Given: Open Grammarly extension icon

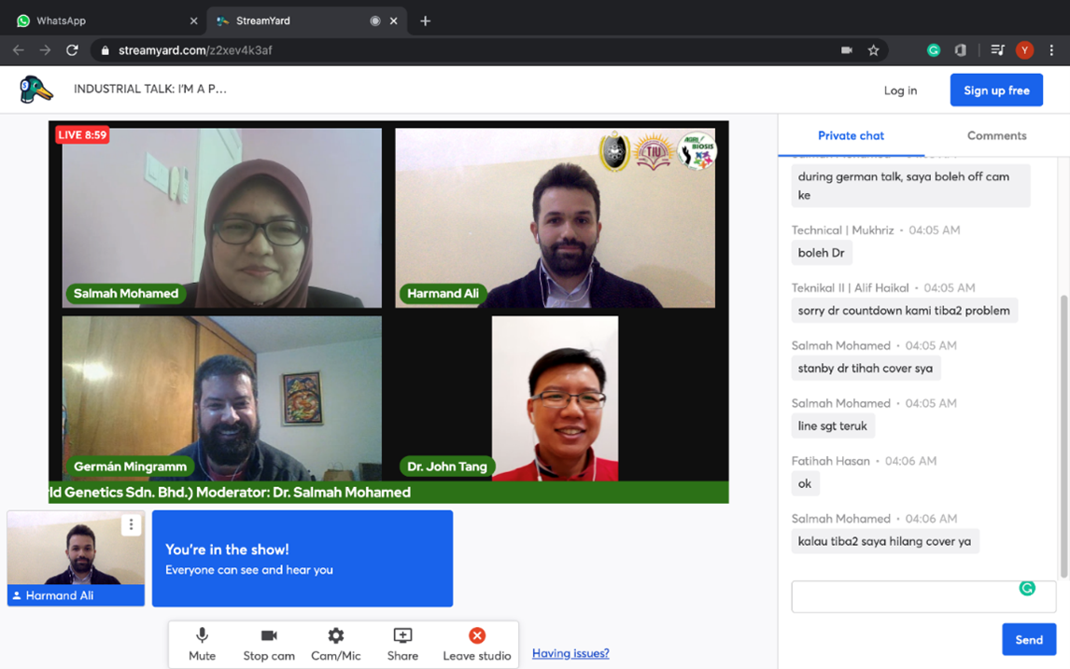Looking at the screenshot, I should click(933, 50).
